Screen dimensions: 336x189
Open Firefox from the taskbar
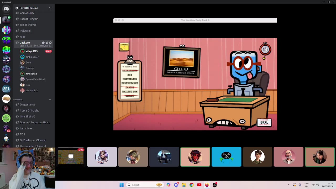pyautogui.click(x=207, y=185)
